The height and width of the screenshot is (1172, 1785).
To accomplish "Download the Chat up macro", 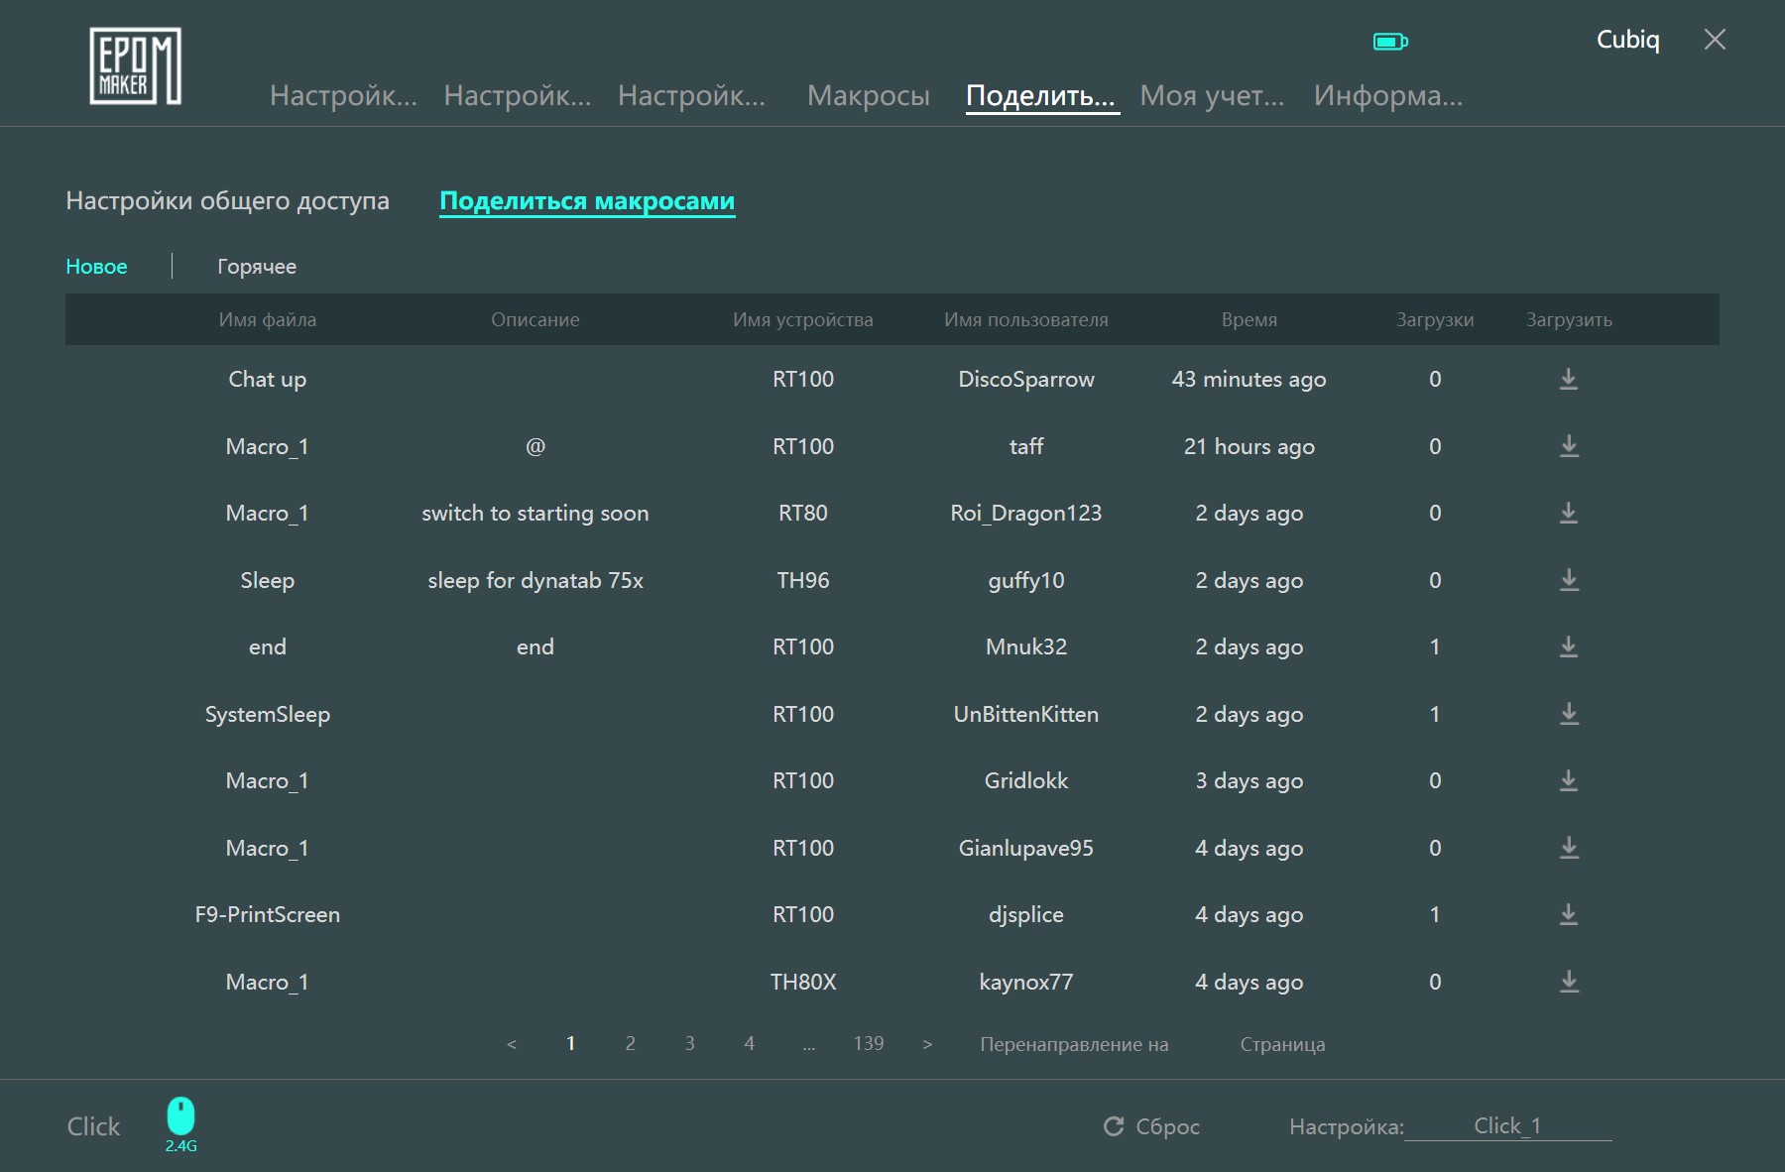I will tap(1568, 379).
